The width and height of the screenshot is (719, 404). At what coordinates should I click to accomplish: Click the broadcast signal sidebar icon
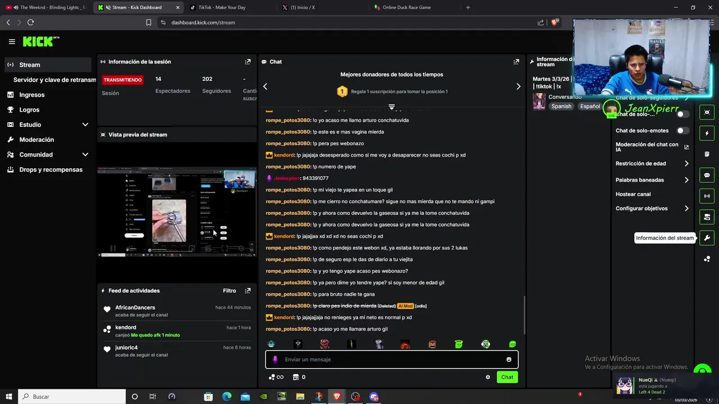(707, 196)
